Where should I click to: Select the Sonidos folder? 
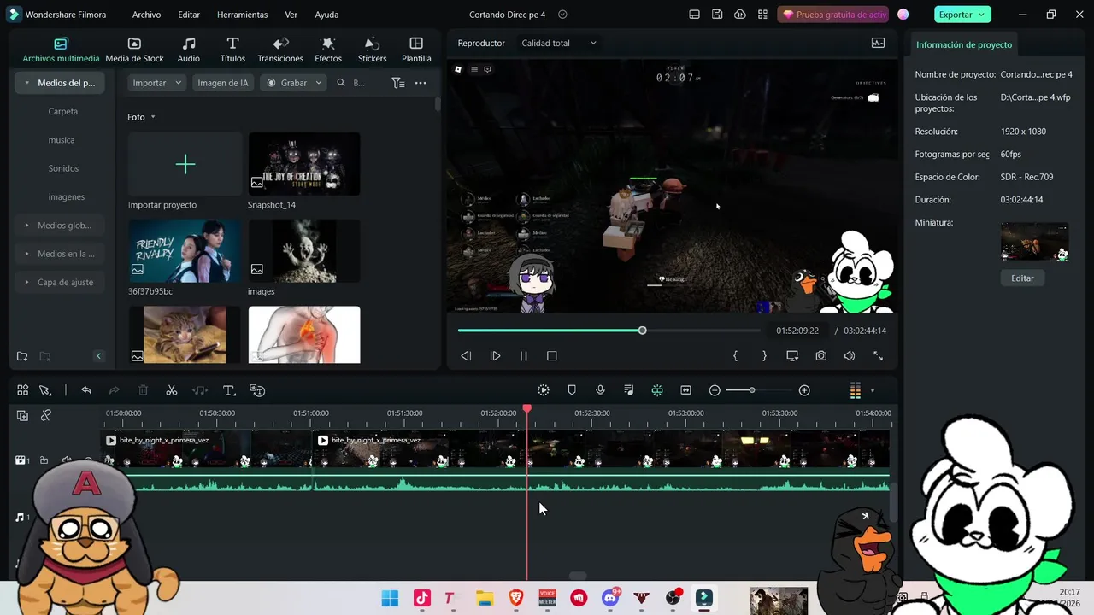[63, 168]
